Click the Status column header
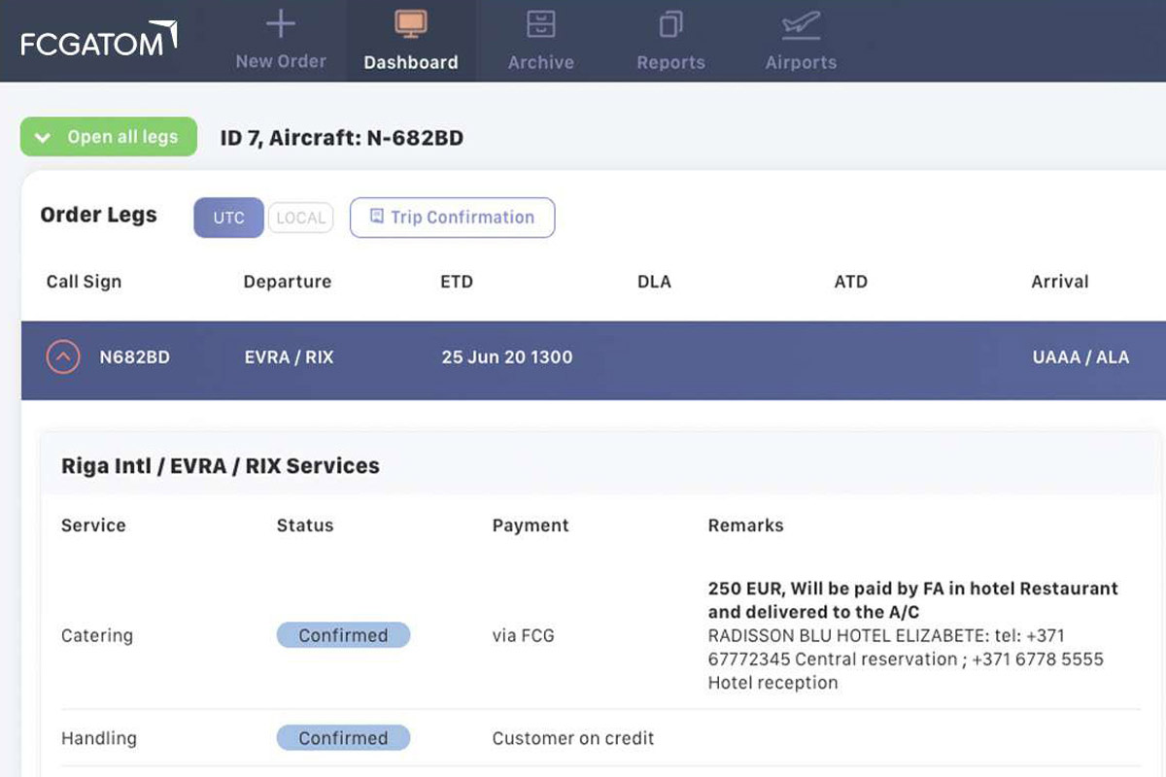Viewport: 1166px width, 777px height. click(x=305, y=525)
